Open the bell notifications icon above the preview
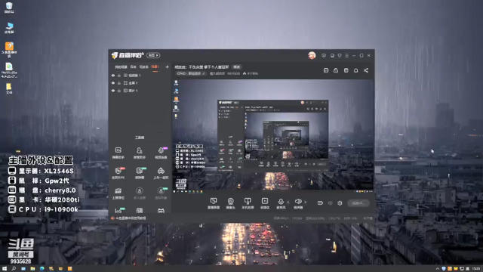The image size is (483, 272). (x=355, y=70)
